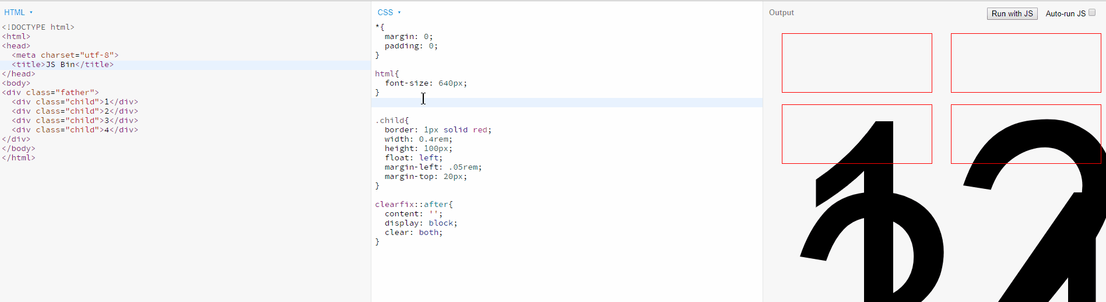Click the child div line containing 3
Viewport: 1106px width, 302px height.
(x=75, y=120)
